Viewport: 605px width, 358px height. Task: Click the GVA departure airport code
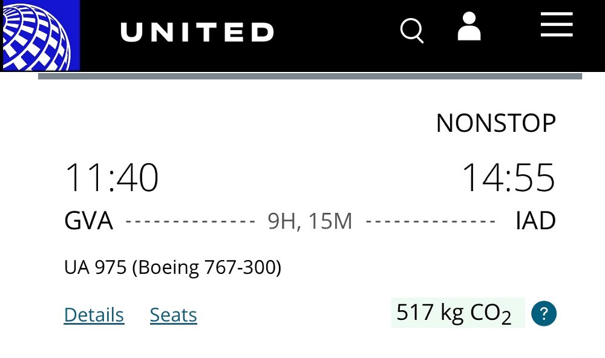(x=88, y=221)
